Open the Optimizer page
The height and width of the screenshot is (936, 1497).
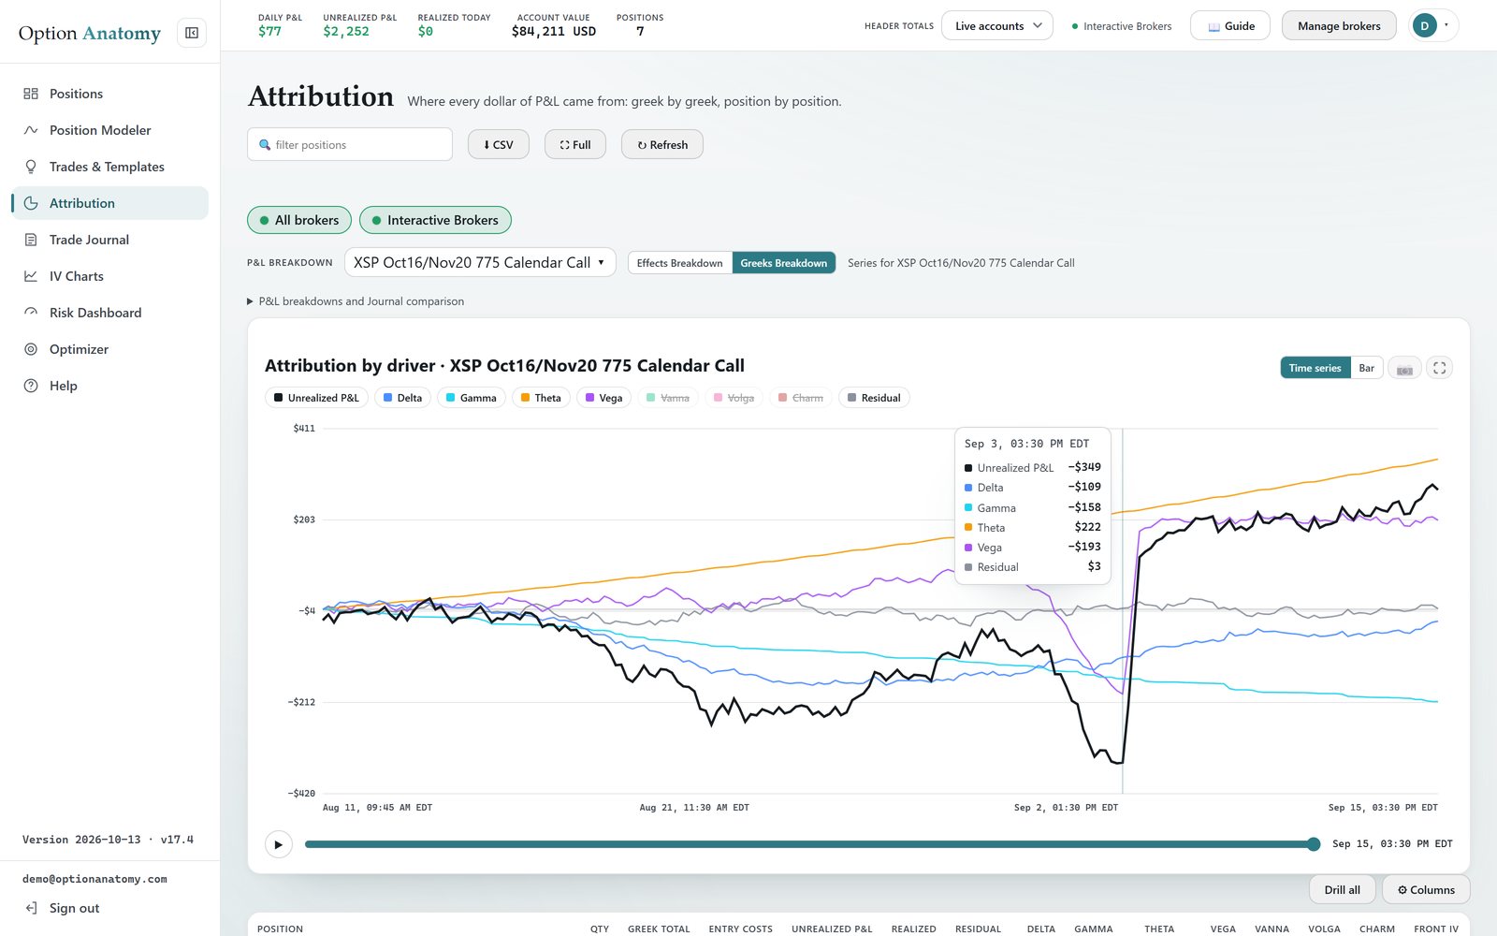pyautogui.click(x=109, y=349)
